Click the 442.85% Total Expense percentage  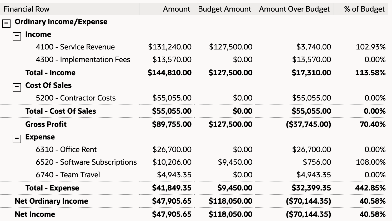[370, 188]
